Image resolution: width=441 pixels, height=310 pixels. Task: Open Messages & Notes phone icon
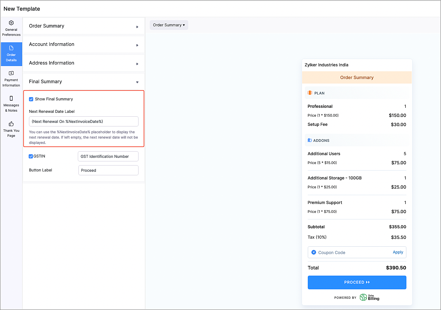[11, 98]
